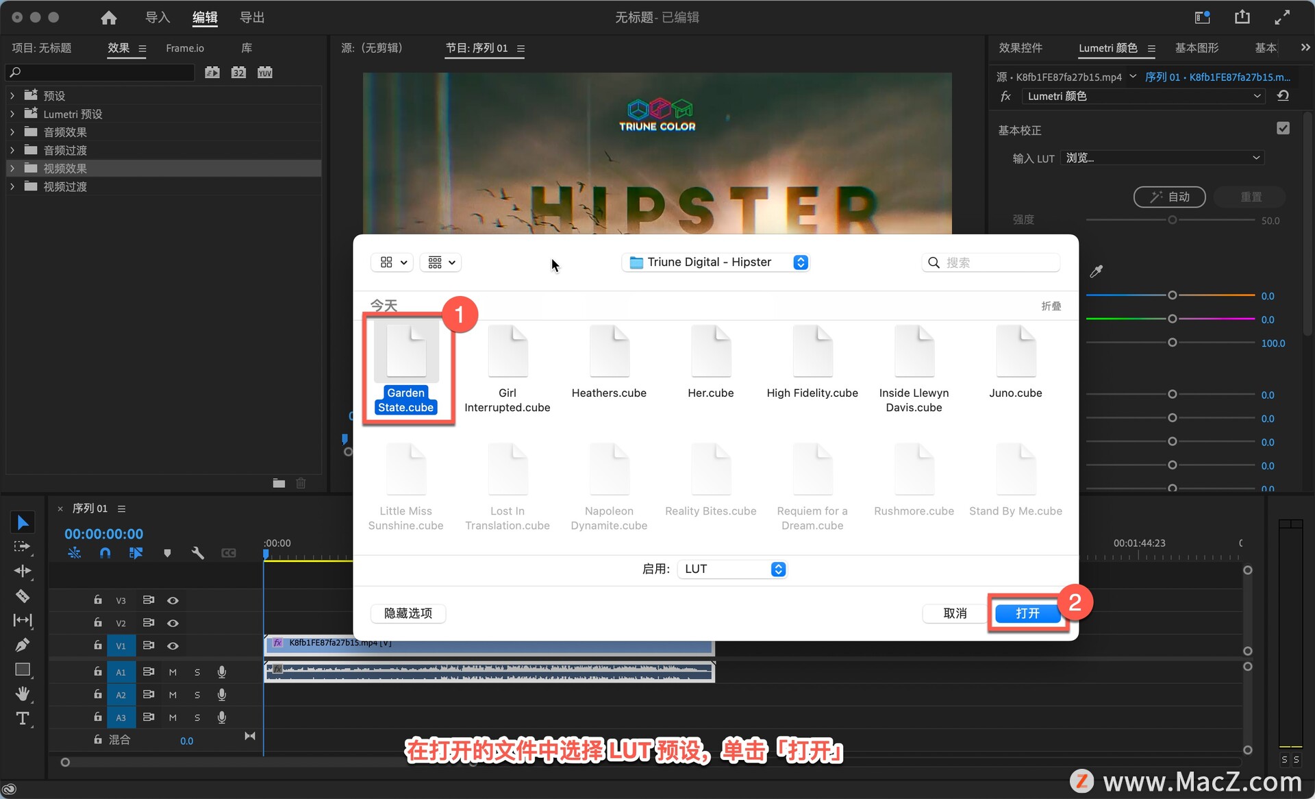Image resolution: width=1315 pixels, height=799 pixels.
Task: Click 折叠 to collapse today group
Action: (1051, 306)
